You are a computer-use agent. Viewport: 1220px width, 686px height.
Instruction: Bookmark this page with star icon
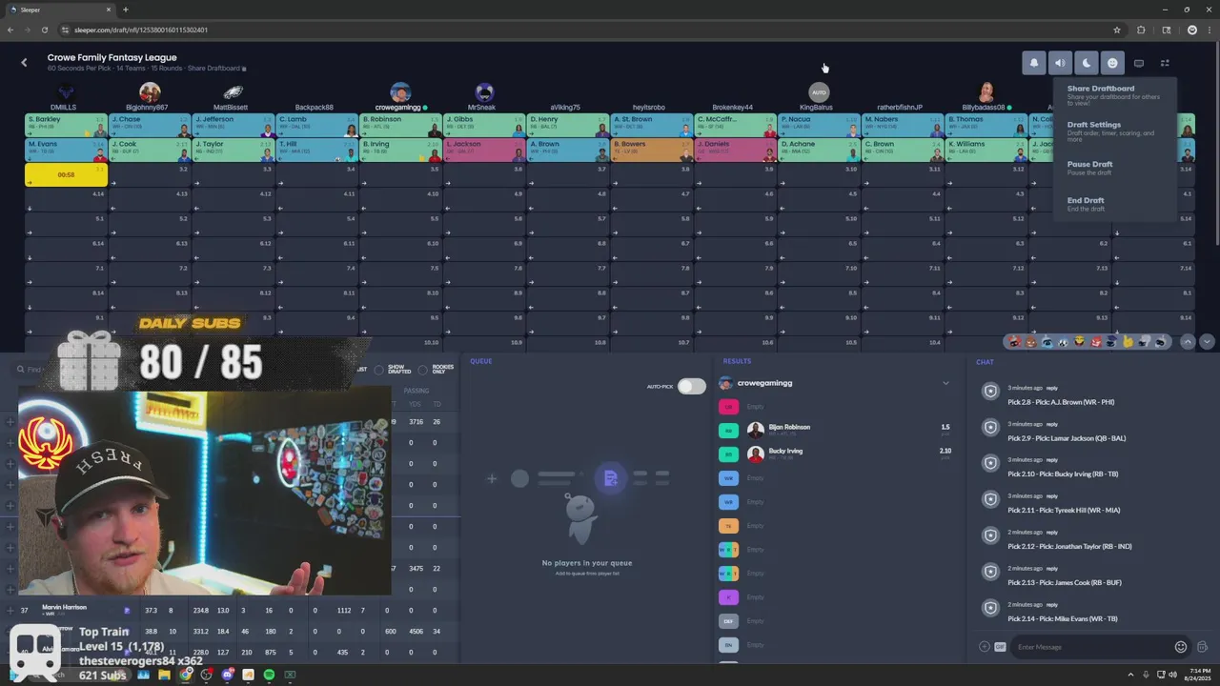pos(1117,30)
